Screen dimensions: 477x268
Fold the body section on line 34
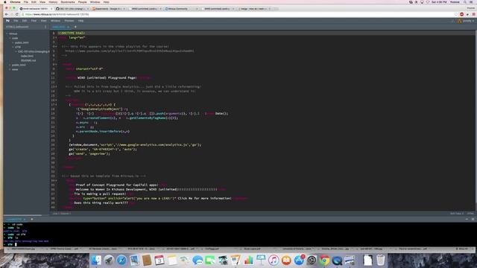(x=57, y=180)
